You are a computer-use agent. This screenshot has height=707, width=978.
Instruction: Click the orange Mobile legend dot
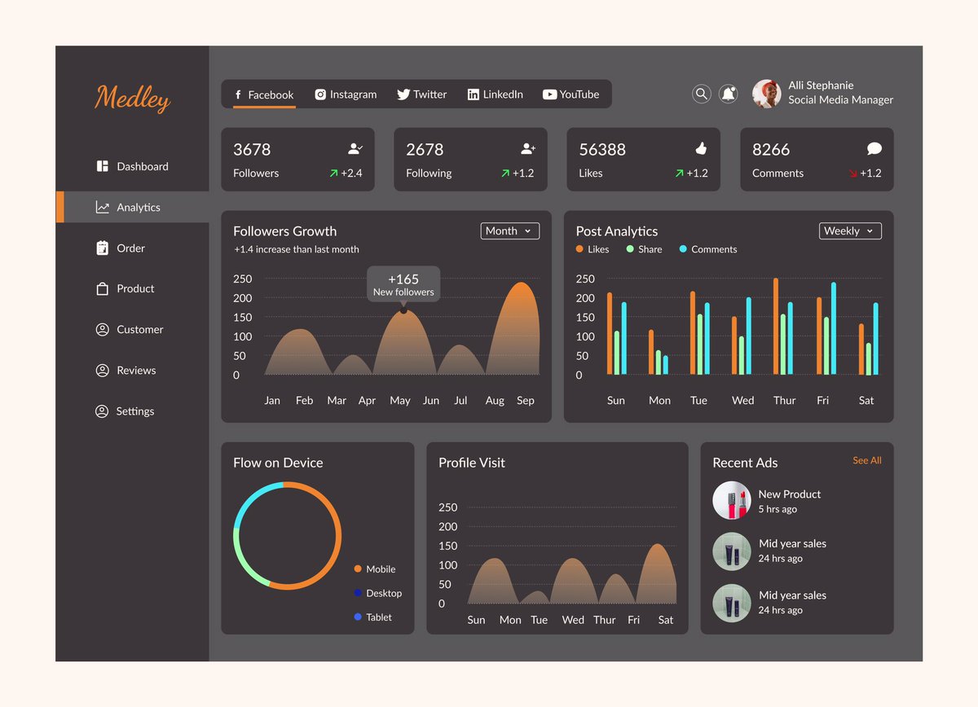point(358,569)
